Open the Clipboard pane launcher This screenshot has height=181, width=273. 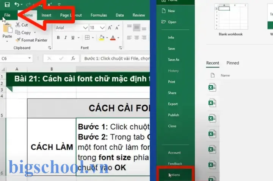coord(50,48)
